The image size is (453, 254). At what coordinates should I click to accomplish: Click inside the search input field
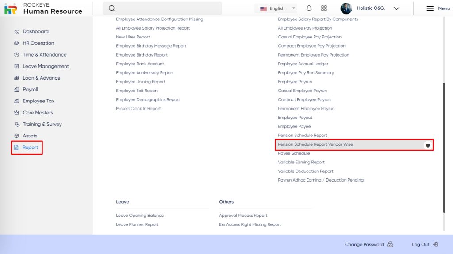[162, 8]
